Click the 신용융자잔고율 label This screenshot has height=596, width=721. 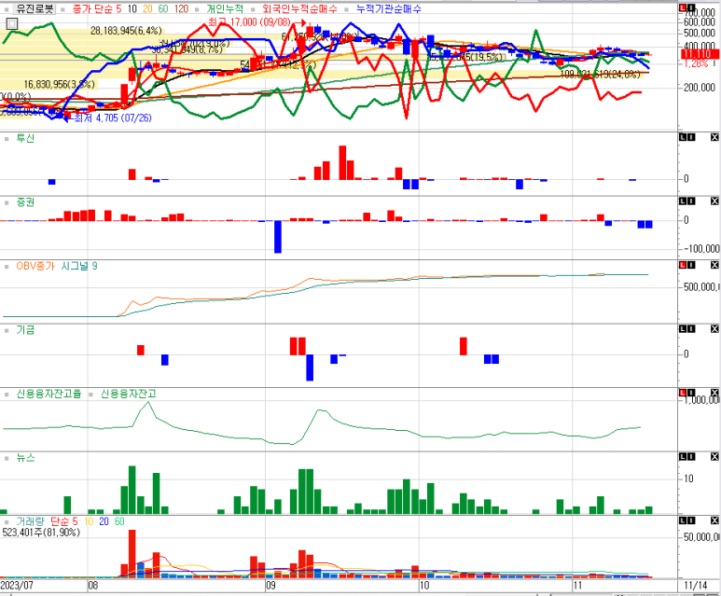click(49, 394)
